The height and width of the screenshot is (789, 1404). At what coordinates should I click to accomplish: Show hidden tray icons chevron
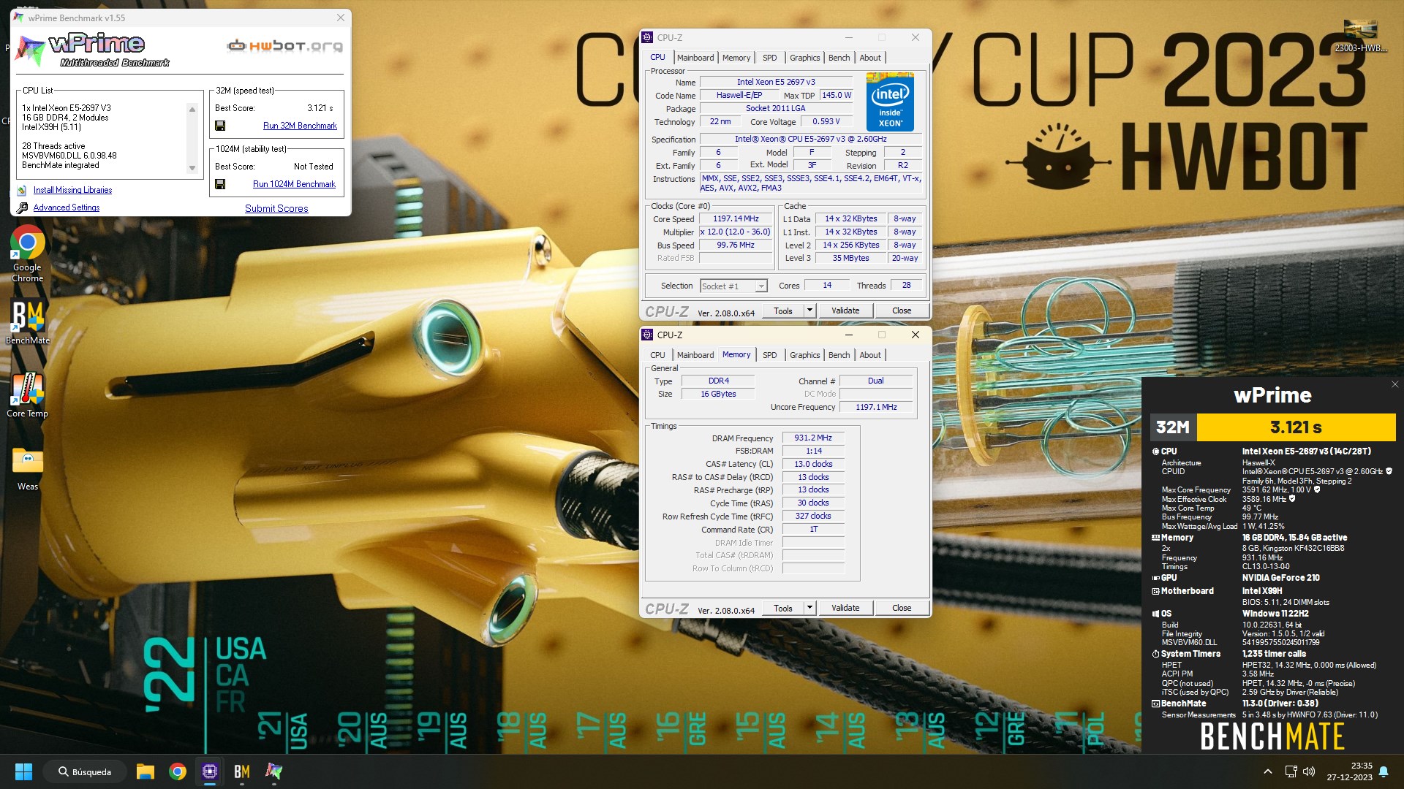pos(1268,771)
